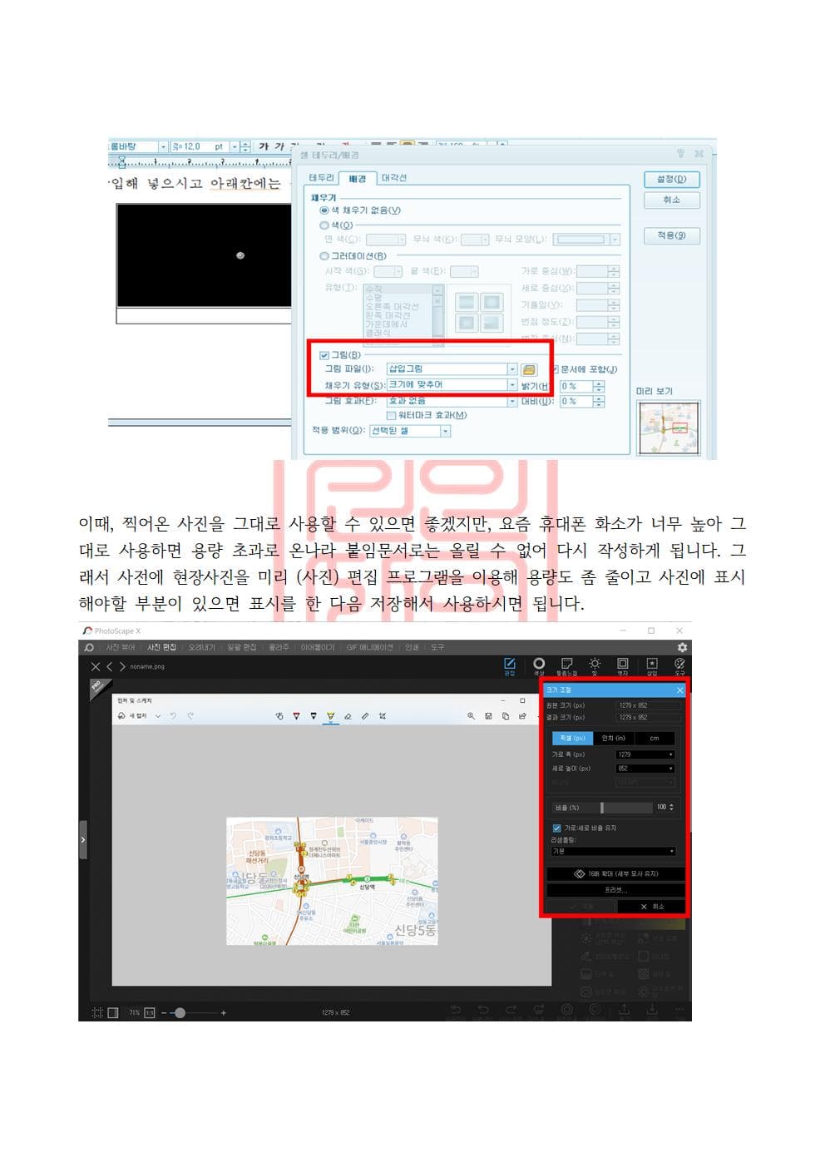Viewport: 825px width, 1167px height.
Task: Click the folder browse icon beside 그림 파일
Action: coord(529,369)
